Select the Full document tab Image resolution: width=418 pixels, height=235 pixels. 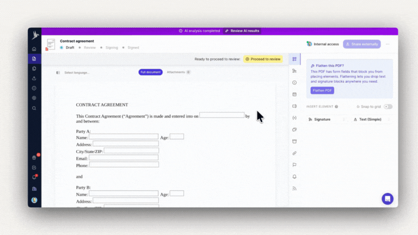(150, 72)
